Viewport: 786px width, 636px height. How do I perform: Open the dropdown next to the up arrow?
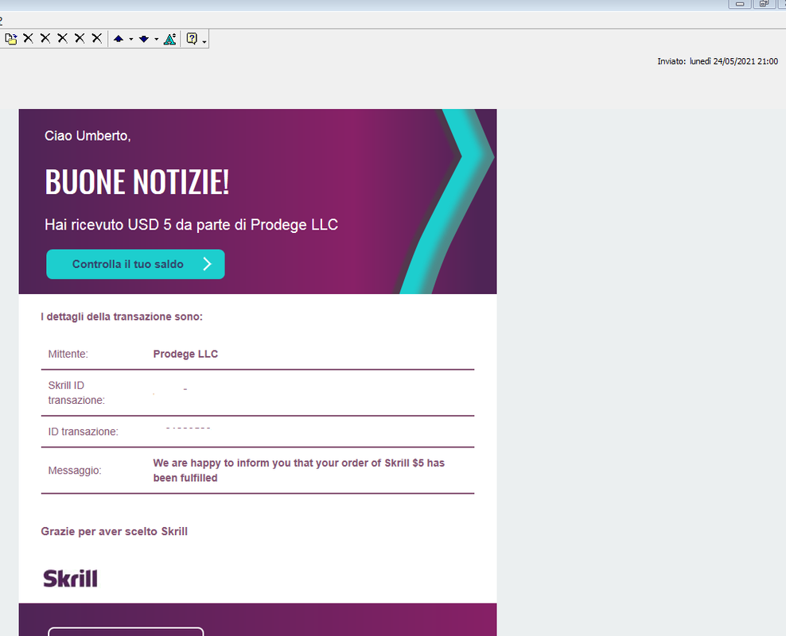(x=131, y=39)
